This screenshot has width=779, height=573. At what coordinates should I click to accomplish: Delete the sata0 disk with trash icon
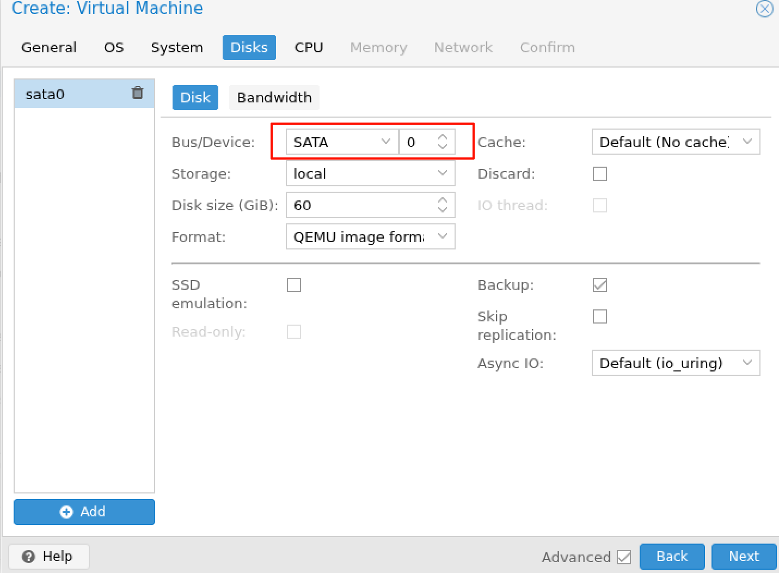[138, 93]
